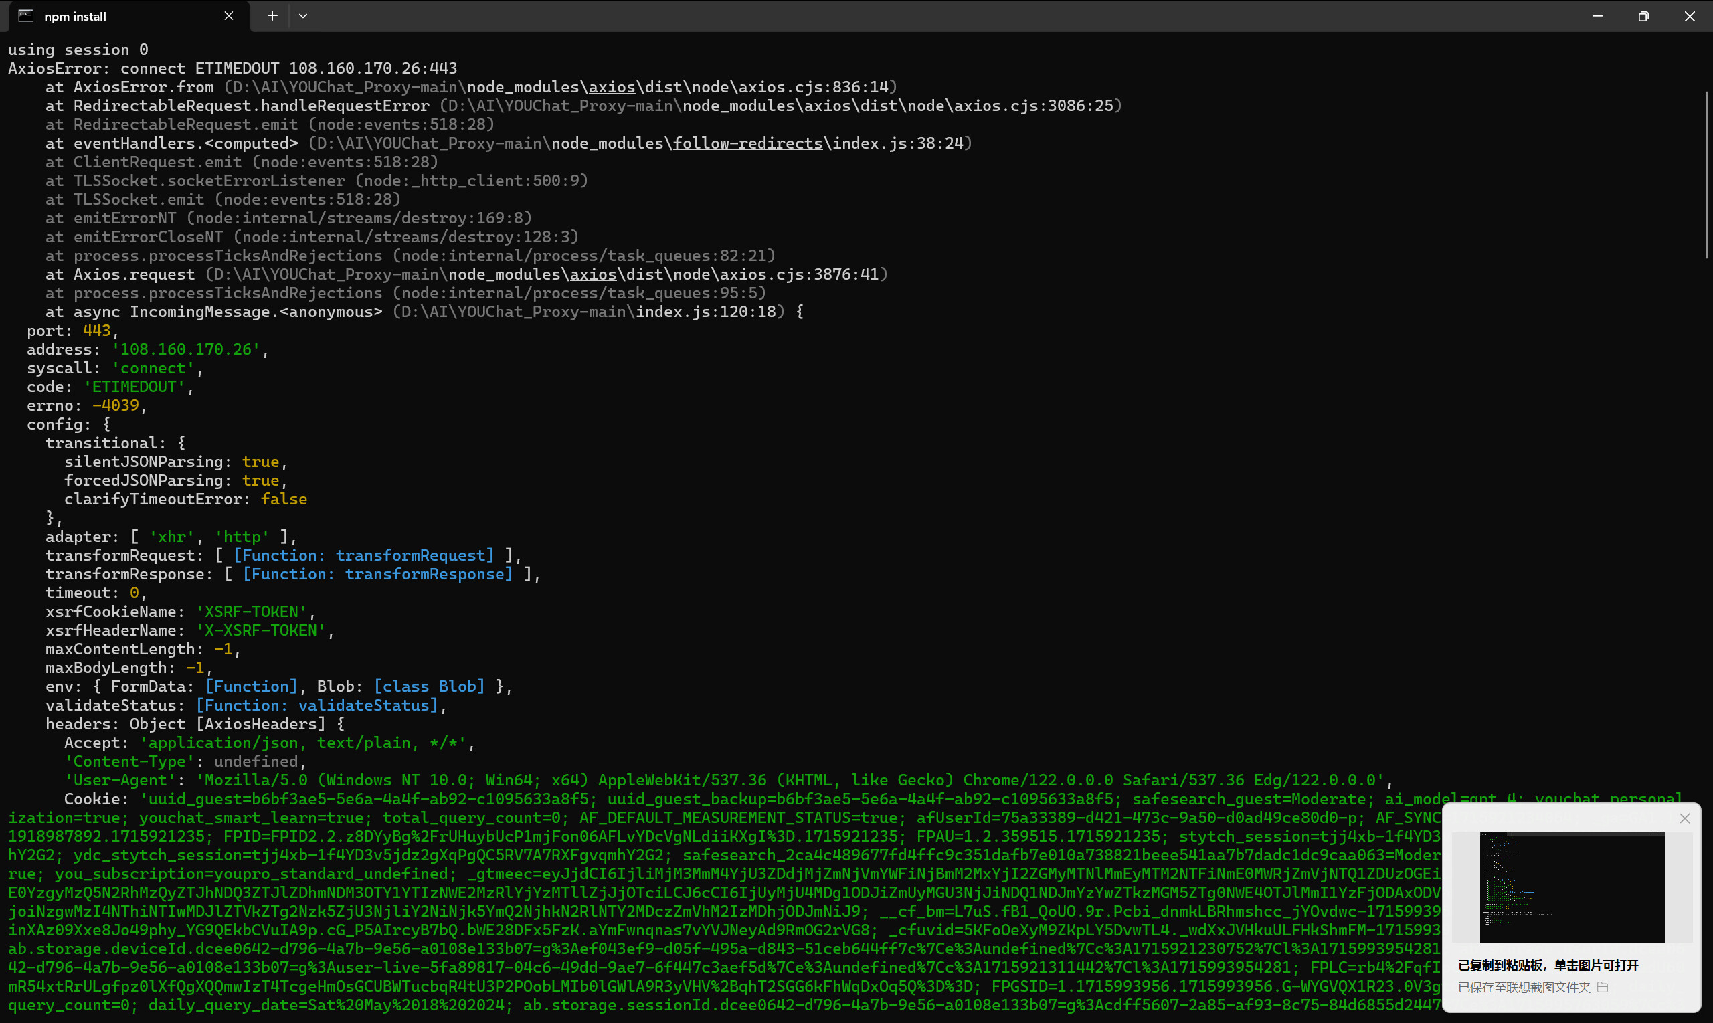Click the saved-to-Lenovo-screenshot-folder text link
This screenshot has height=1023, width=1713.
pyautogui.click(x=1524, y=987)
